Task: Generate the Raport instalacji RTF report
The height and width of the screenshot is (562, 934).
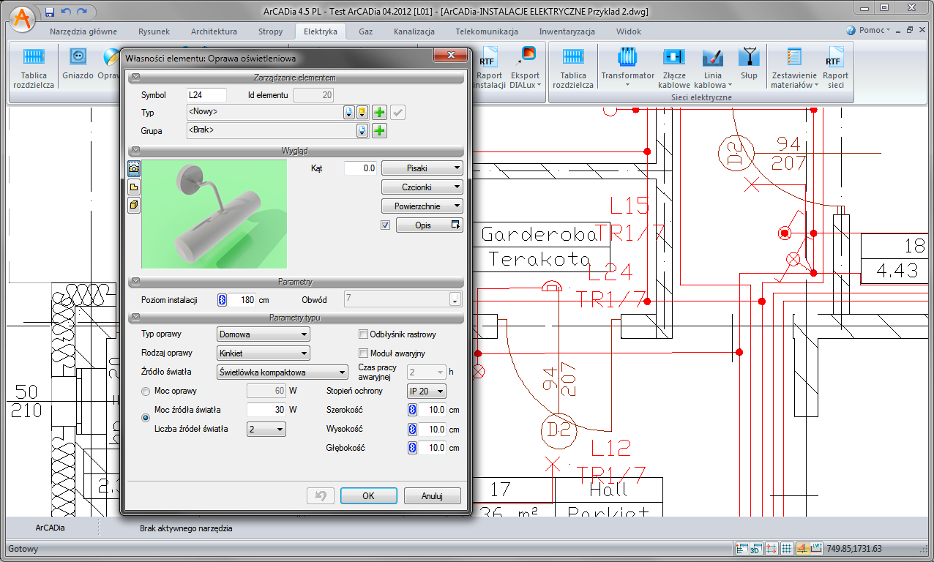Action: point(489,67)
